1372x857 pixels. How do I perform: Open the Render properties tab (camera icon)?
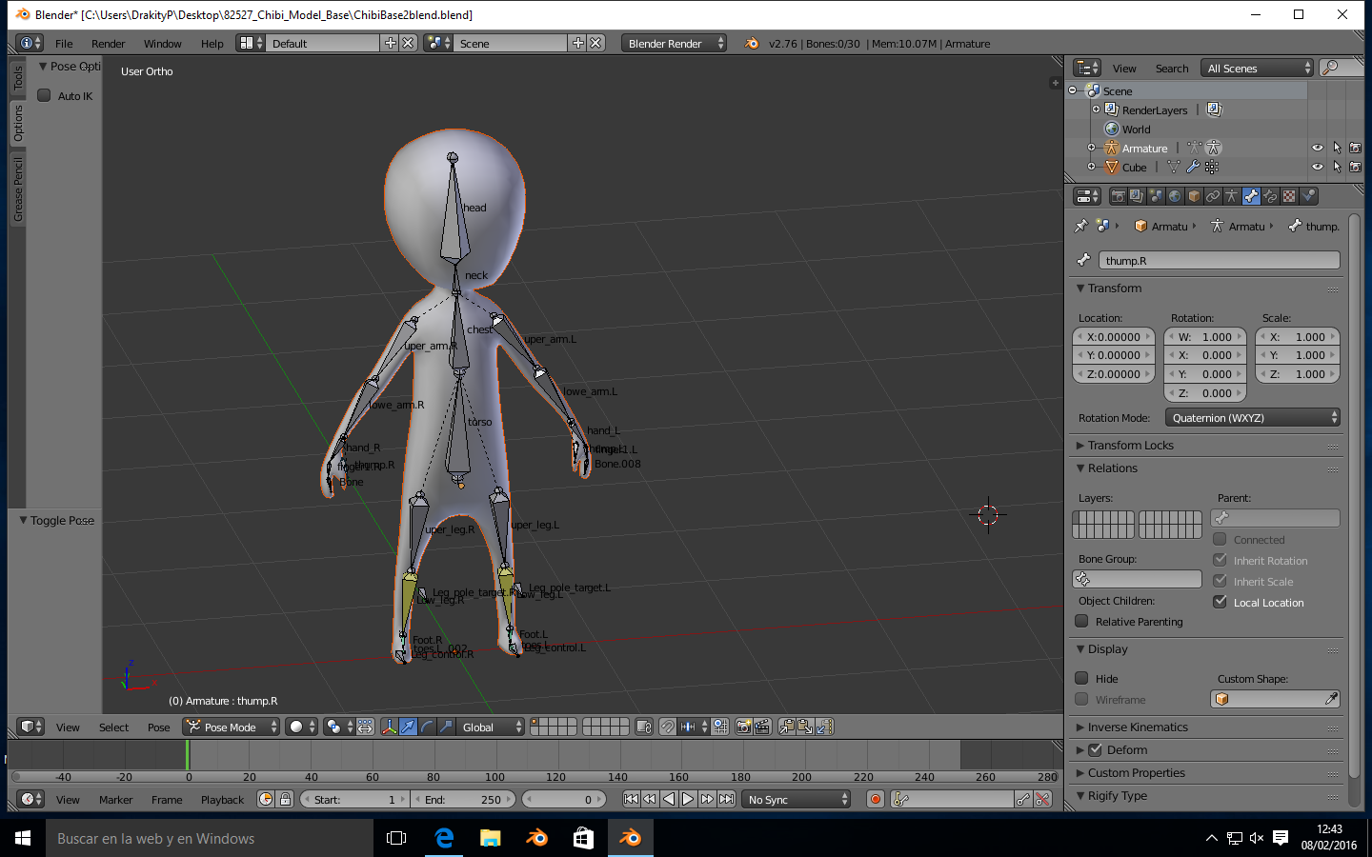1119,196
